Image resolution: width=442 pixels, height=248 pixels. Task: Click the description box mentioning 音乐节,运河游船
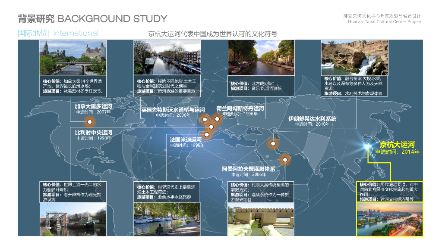(261, 86)
